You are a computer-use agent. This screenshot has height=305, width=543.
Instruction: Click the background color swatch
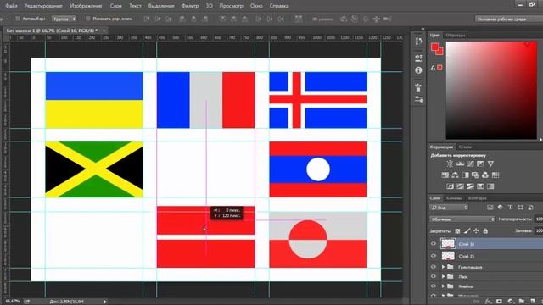[439, 52]
